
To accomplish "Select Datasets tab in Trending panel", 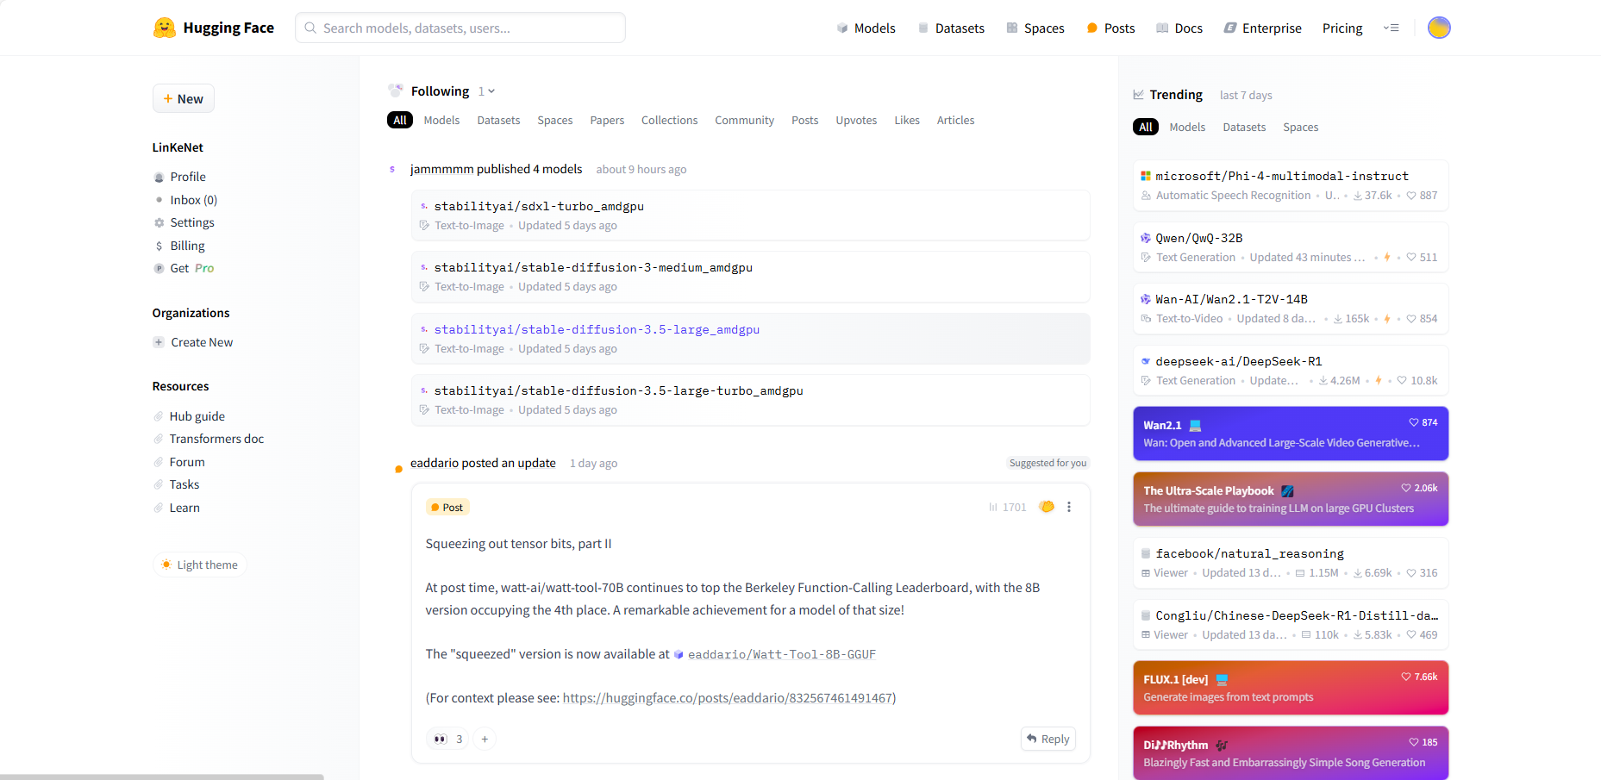I will point(1244,127).
